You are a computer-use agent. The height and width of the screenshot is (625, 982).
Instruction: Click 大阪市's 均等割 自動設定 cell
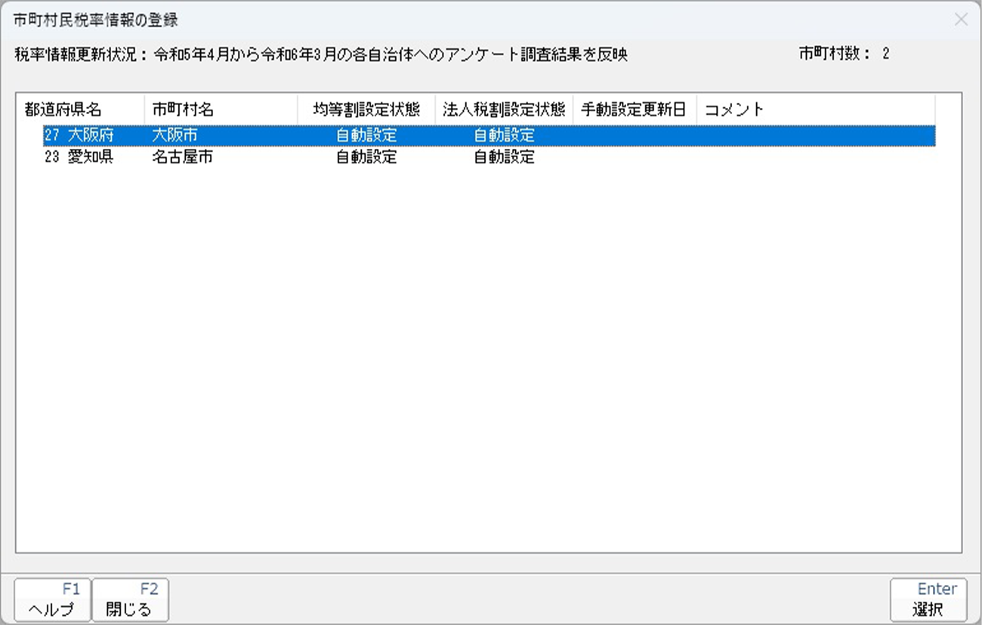pos(366,136)
